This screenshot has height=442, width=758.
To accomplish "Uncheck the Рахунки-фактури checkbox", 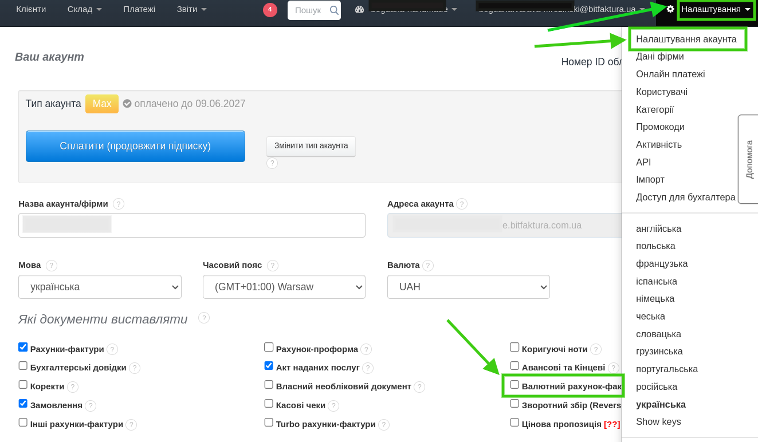I will (23, 347).
